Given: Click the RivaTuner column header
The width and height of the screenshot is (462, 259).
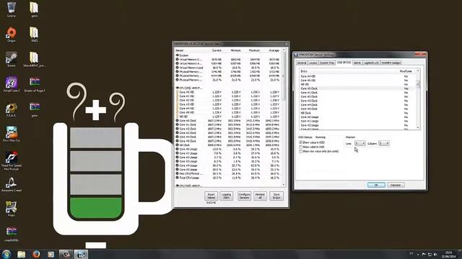Looking at the screenshot, I should 406,71.
